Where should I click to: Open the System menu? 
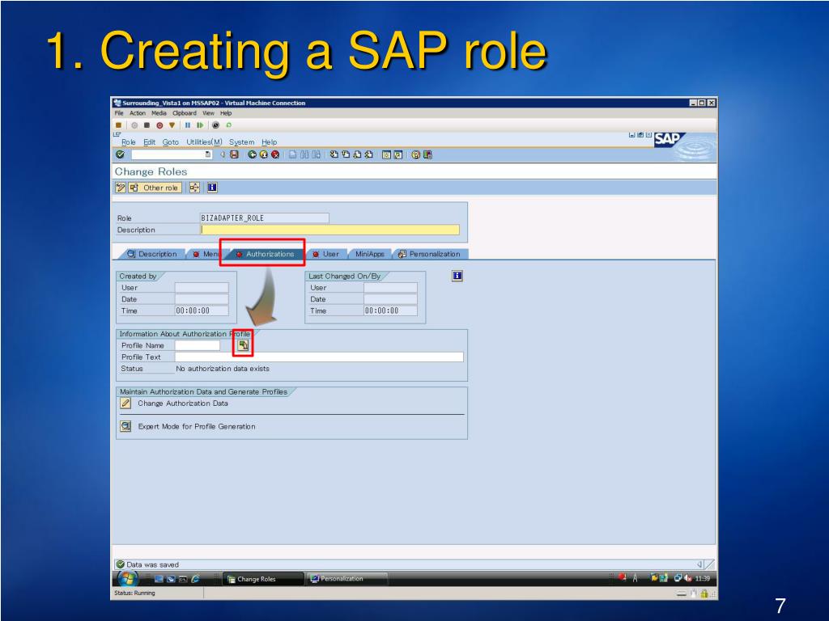[241, 142]
